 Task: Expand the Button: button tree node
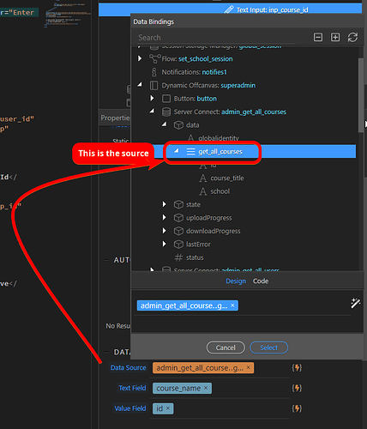point(152,99)
